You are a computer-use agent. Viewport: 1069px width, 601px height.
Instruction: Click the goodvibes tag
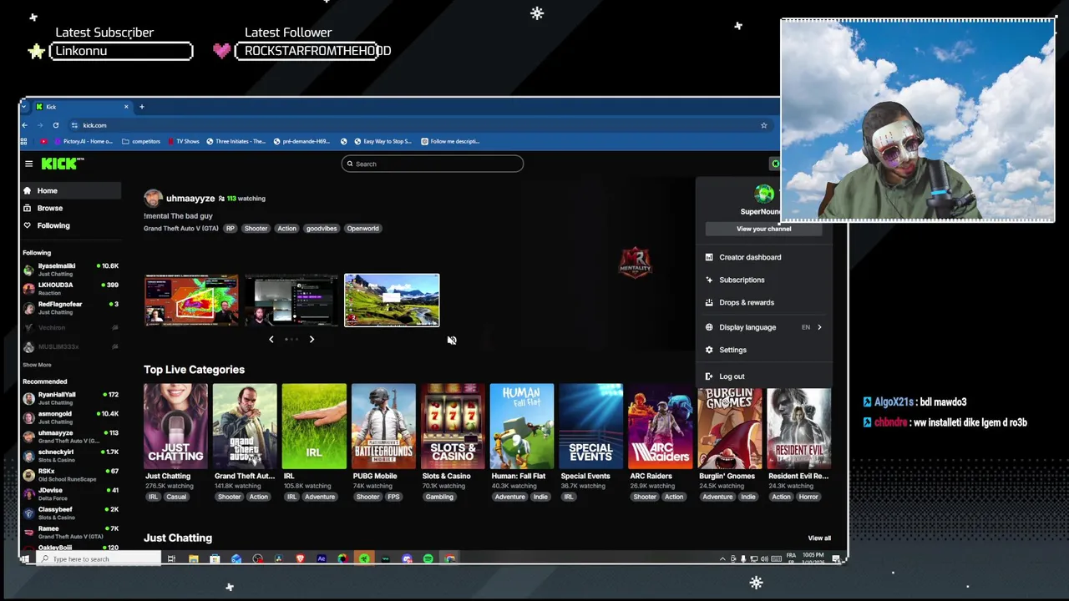[321, 228]
